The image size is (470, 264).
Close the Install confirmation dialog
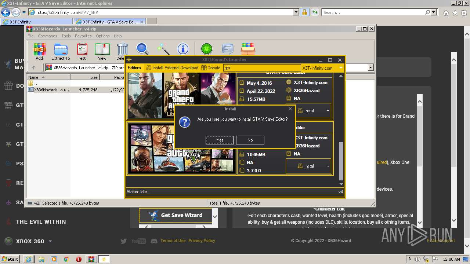click(x=290, y=109)
